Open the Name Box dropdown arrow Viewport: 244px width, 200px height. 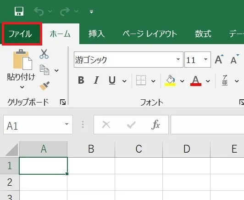point(67,124)
